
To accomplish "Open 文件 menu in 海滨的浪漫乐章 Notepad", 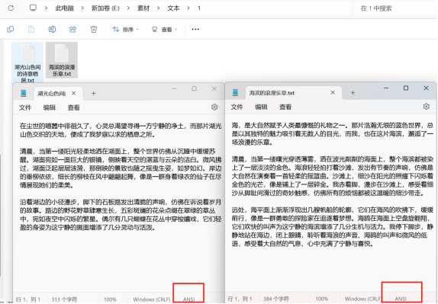I will (x=237, y=107).
